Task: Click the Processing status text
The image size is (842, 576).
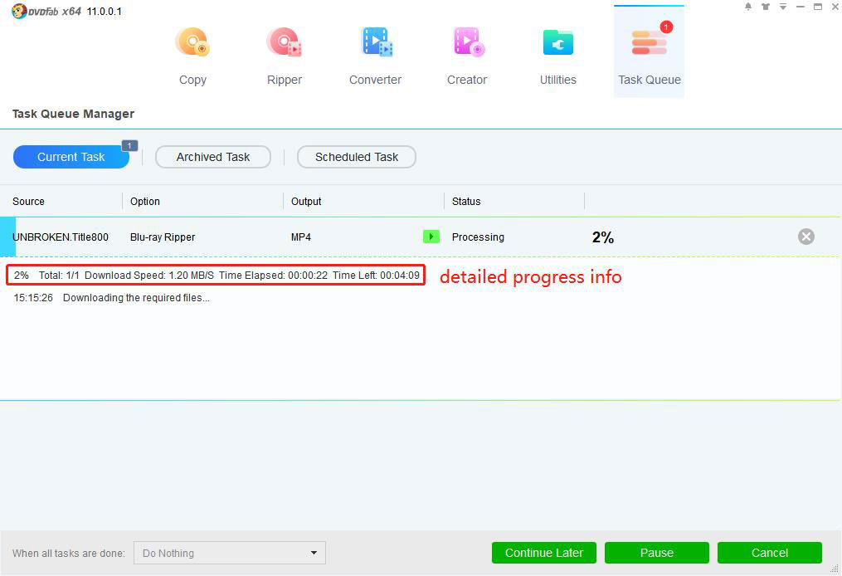Action: [478, 237]
